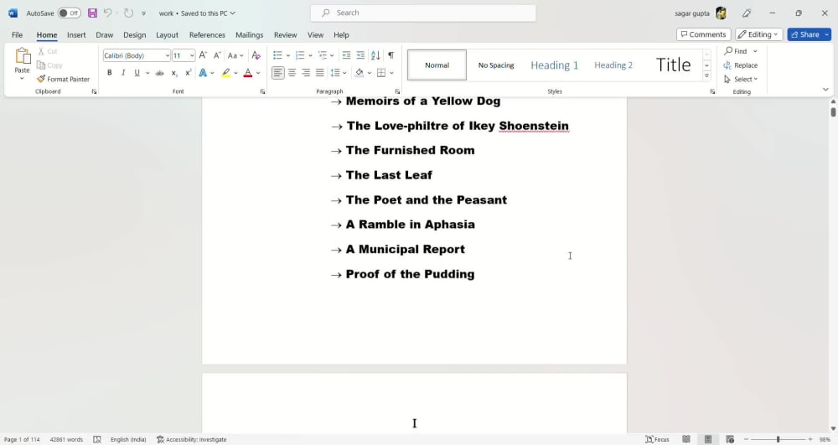
Task: Open the File menu
Action: pos(17,34)
